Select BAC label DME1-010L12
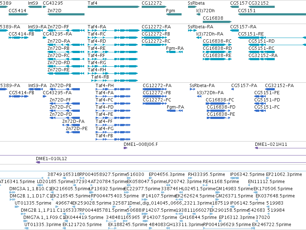 coord(51,159)
